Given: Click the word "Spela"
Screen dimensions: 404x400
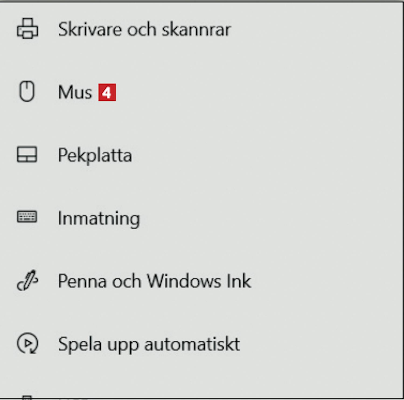Looking at the screenshot, I should pyautogui.click(x=80, y=344).
